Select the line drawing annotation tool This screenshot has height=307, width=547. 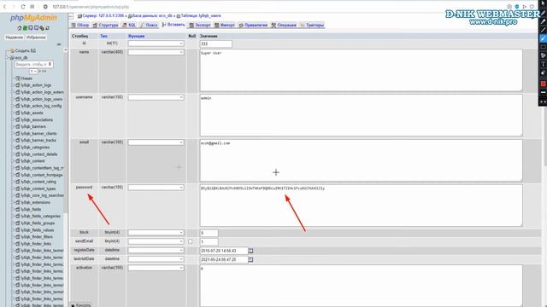[543, 30]
